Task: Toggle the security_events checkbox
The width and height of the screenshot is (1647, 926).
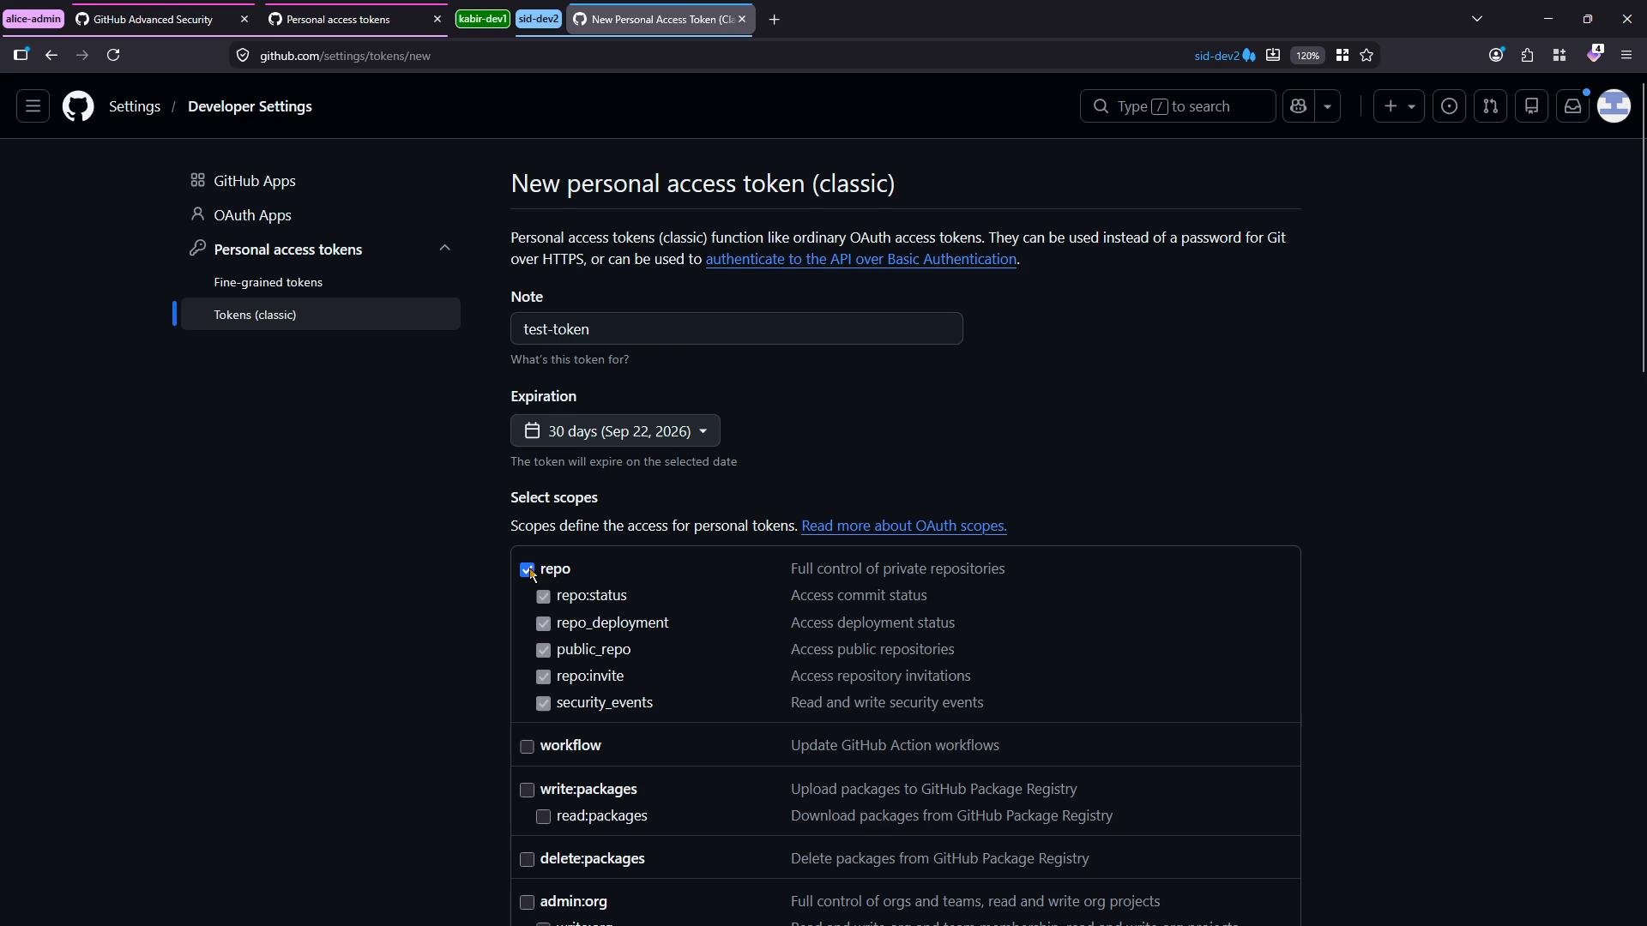Action: (x=543, y=704)
